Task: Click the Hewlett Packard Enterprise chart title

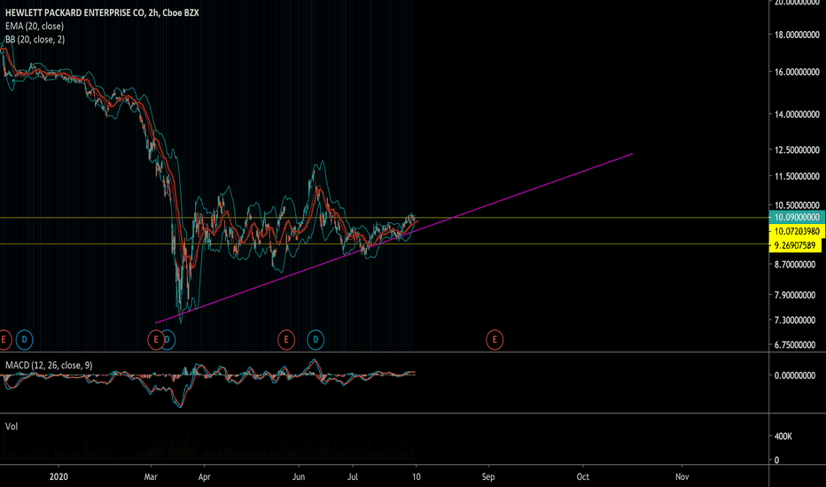Action: [102, 12]
